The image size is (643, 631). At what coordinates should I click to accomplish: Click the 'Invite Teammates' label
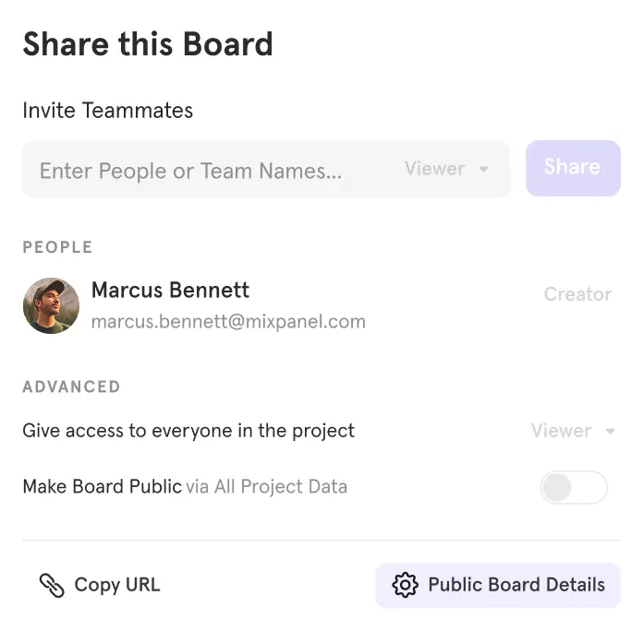pyautogui.click(x=107, y=111)
